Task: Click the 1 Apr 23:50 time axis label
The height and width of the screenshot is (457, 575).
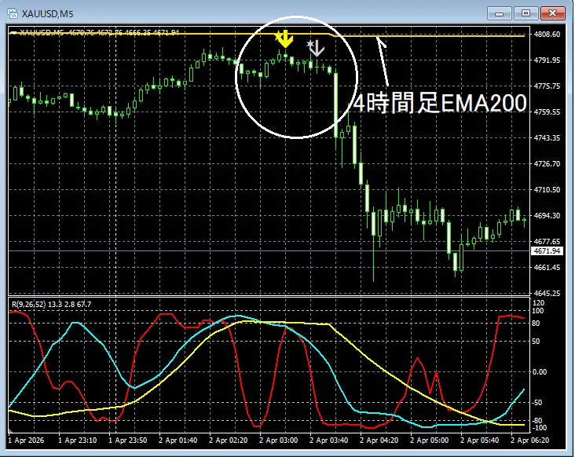Action: 127,441
